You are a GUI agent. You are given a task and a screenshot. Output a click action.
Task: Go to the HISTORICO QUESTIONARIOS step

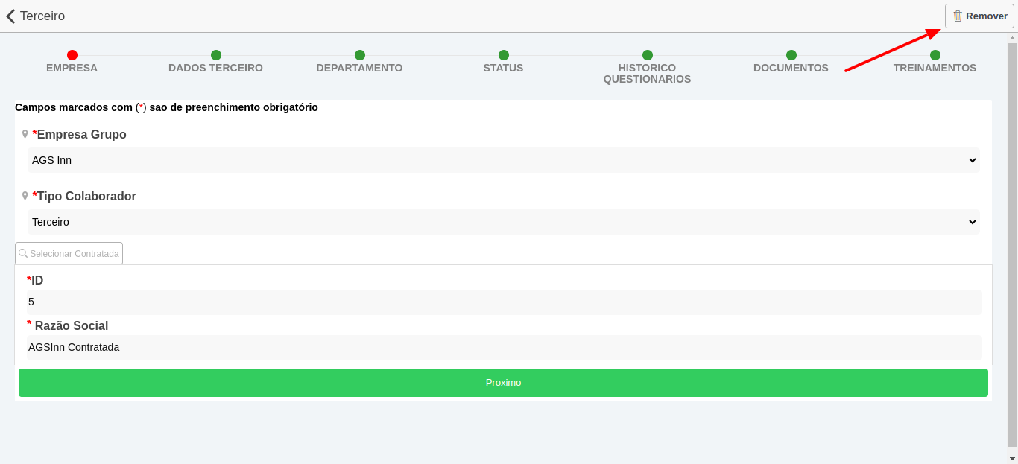(x=647, y=54)
